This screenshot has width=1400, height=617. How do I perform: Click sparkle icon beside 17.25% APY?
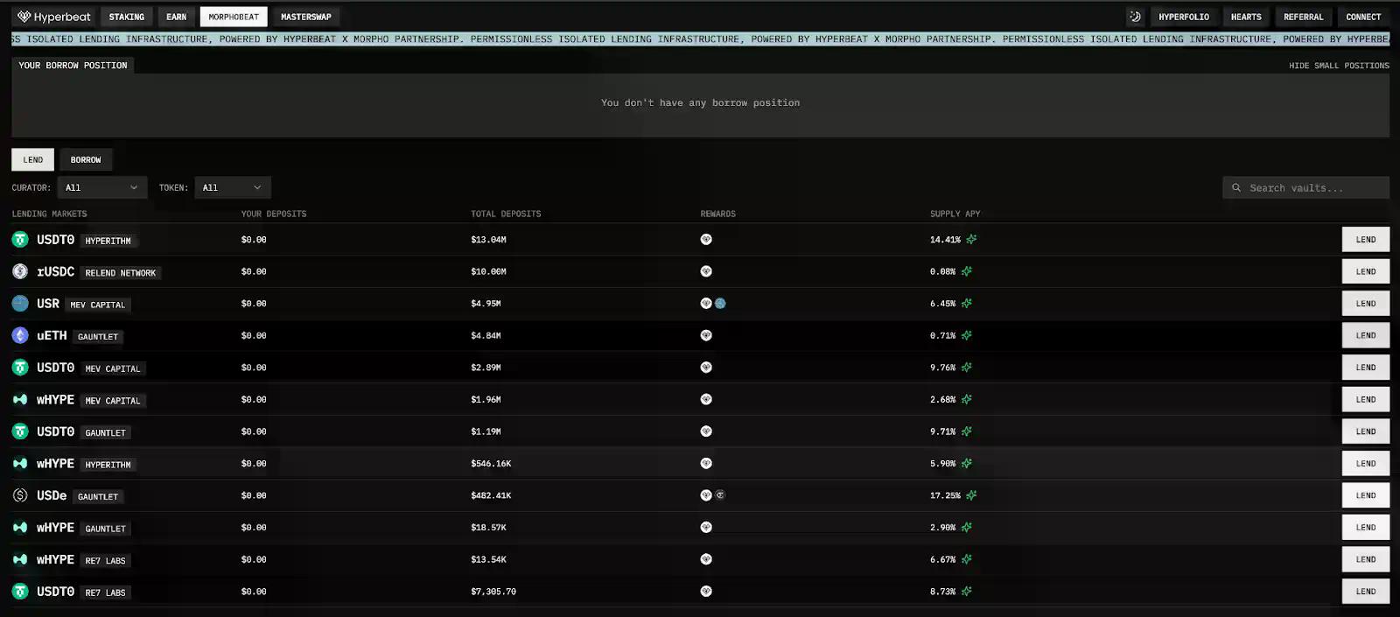(x=971, y=495)
